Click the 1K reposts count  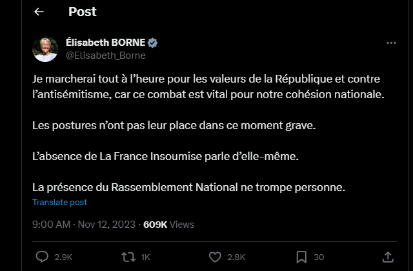point(145,257)
